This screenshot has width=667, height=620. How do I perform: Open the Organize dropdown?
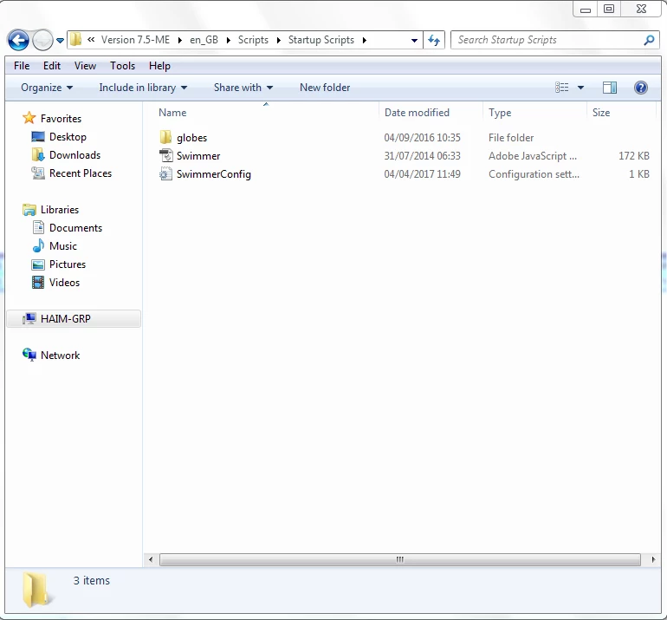click(x=47, y=88)
